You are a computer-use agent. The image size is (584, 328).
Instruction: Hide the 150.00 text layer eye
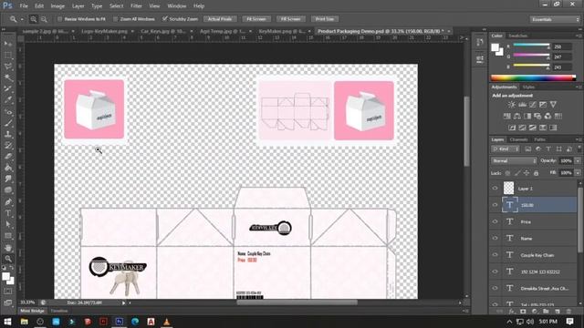click(495, 205)
